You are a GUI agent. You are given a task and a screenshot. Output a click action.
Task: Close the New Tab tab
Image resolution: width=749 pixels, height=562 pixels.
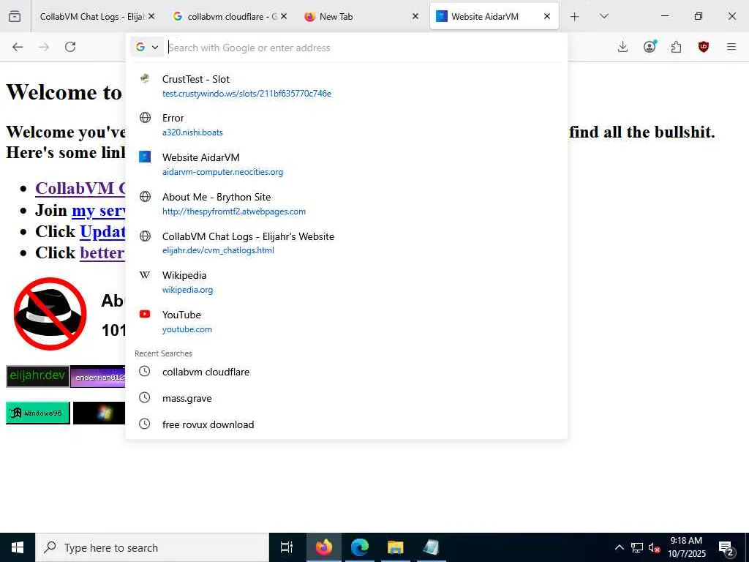415,16
